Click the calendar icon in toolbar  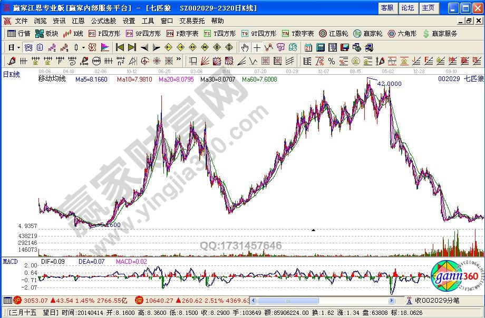[x=308, y=47]
